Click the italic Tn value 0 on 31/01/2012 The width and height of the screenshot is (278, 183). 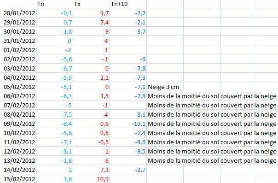coord(55,41)
